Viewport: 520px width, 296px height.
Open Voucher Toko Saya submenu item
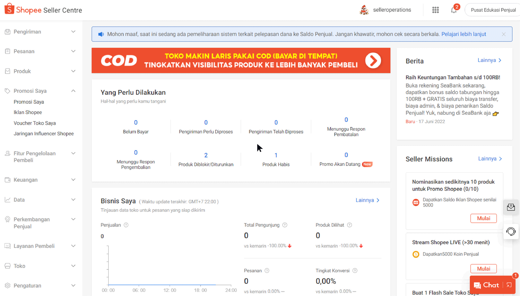point(35,123)
